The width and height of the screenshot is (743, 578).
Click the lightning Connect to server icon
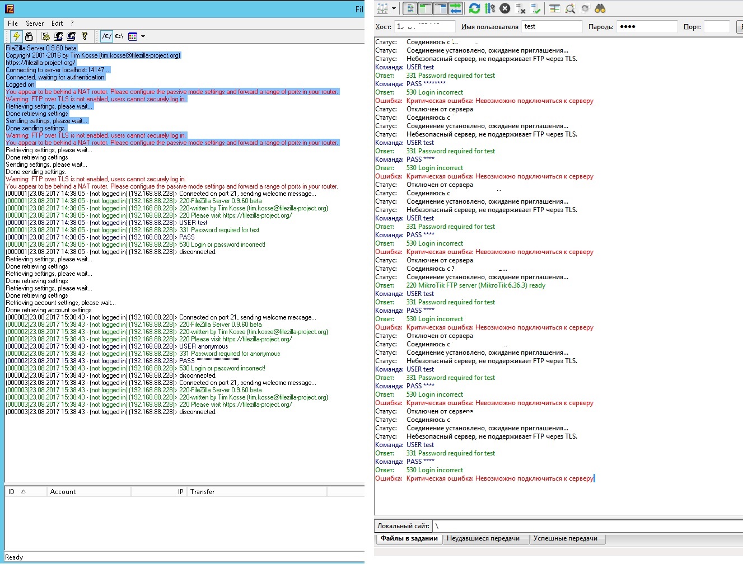coord(16,36)
